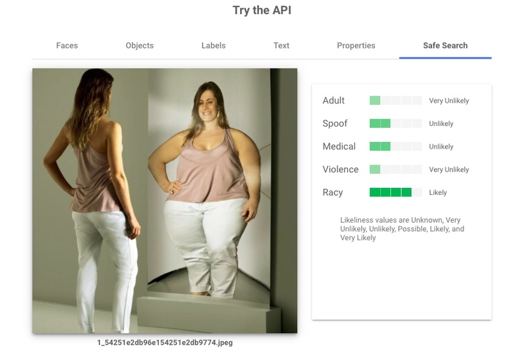Click the Likely result for Racy
521x348 pixels.
[x=438, y=192]
